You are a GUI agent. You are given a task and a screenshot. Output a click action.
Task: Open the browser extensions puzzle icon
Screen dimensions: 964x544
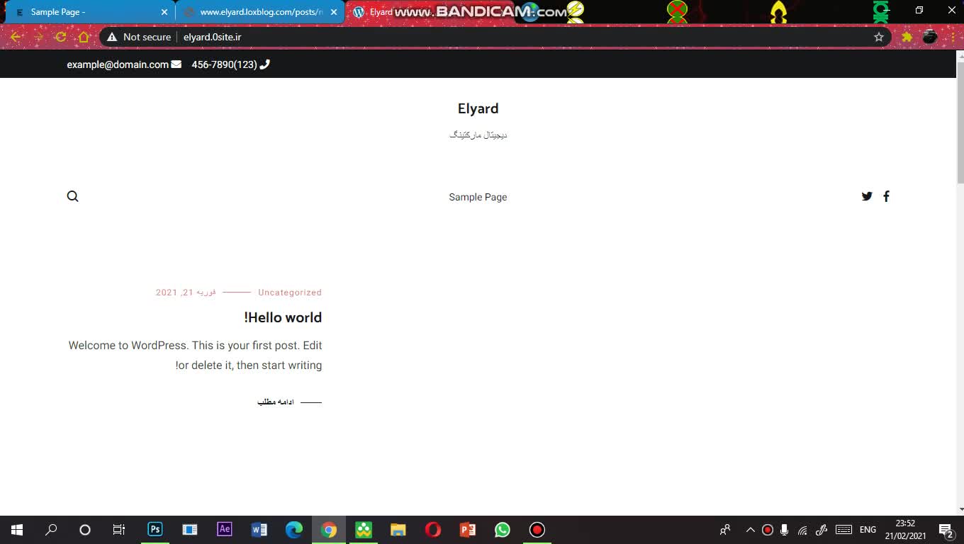907,37
